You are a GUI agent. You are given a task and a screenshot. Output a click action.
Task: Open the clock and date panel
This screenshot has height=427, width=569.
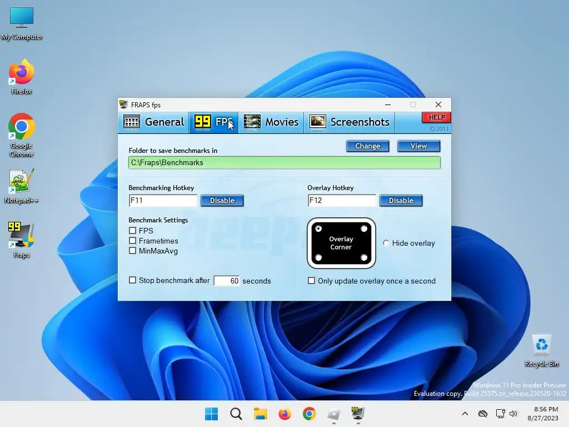tap(543, 414)
